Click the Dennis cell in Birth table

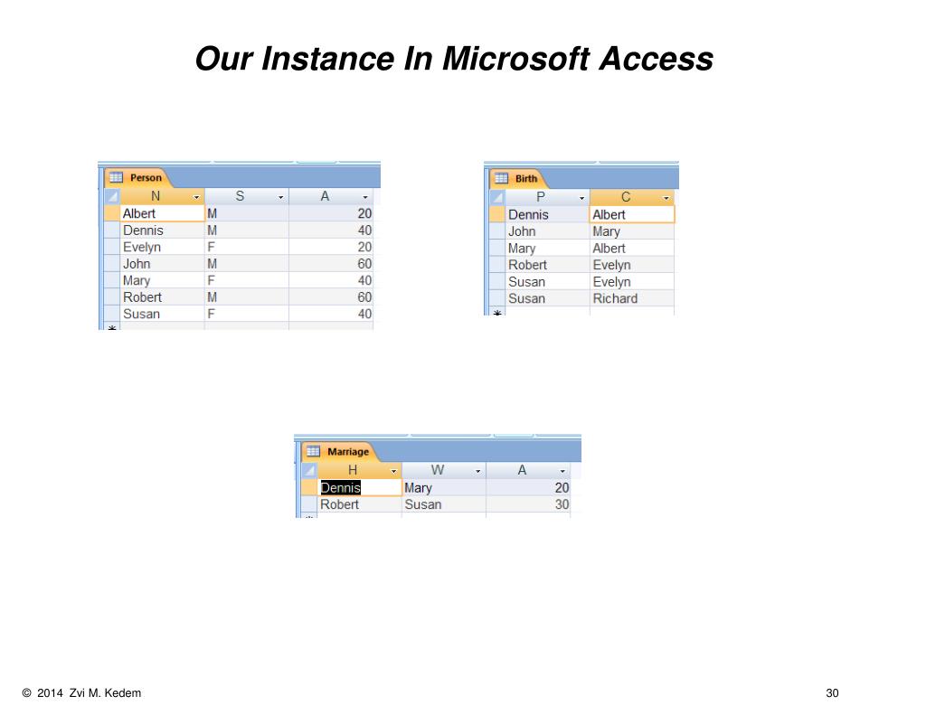547,214
